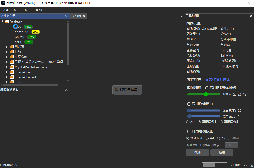The height and width of the screenshot is (168, 254).
Task: Click the 文件名升序 sort link
Action: pyautogui.click(x=218, y=79)
